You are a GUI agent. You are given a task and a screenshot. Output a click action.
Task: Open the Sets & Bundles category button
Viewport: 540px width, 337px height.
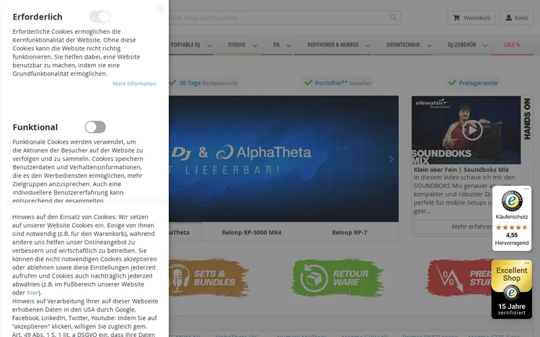tap(209, 278)
